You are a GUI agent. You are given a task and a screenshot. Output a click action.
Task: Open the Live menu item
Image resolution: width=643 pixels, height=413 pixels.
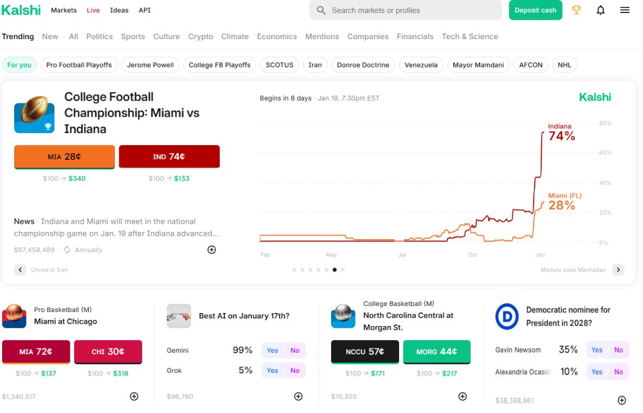pyautogui.click(x=93, y=10)
